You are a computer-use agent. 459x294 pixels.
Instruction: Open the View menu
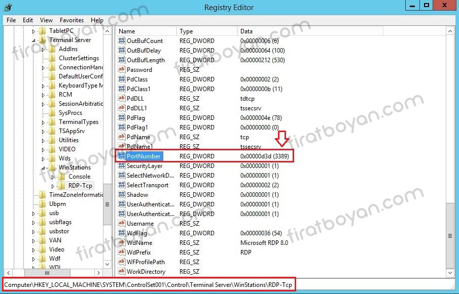click(x=46, y=20)
